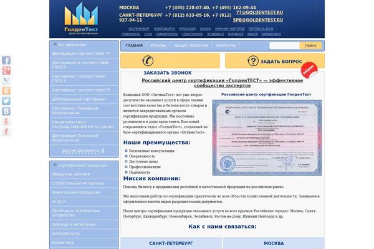Click the bottom МОСКВА contact heading
The height and width of the screenshot is (249, 374).
[274, 243]
